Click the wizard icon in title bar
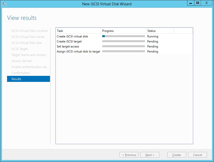 click(x=4, y=4)
